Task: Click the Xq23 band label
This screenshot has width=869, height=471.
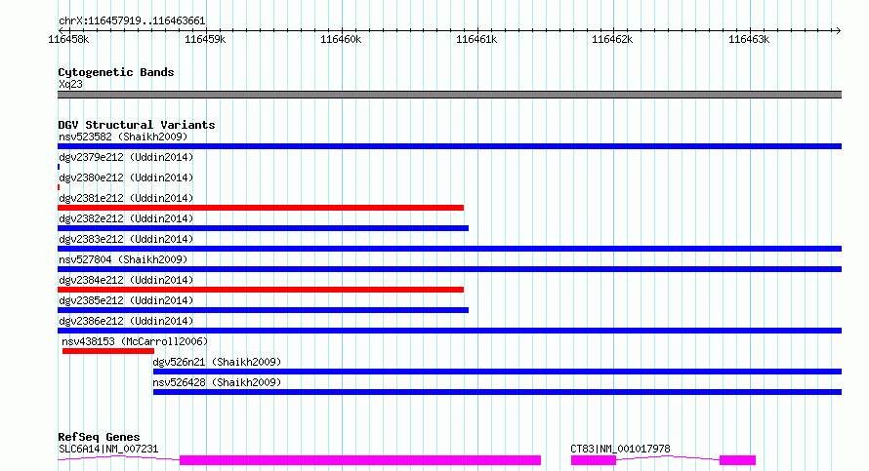Action: pyautogui.click(x=70, y=84)
